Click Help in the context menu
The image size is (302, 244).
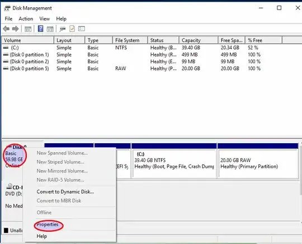click(x=41, y=236)
